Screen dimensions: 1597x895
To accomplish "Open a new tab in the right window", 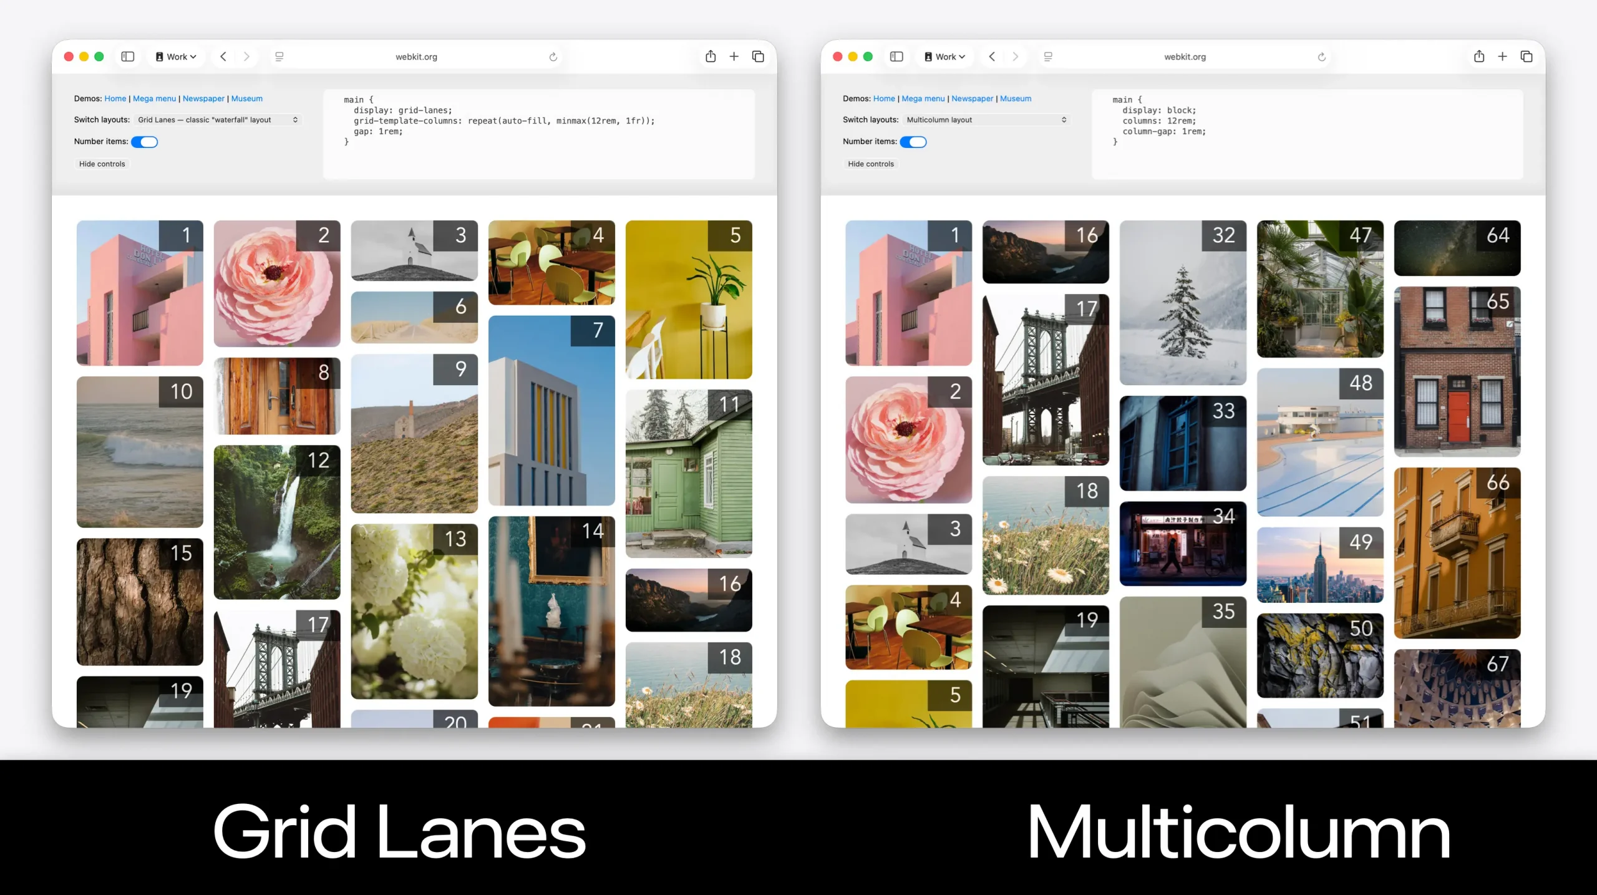I will click(1502, 56).
